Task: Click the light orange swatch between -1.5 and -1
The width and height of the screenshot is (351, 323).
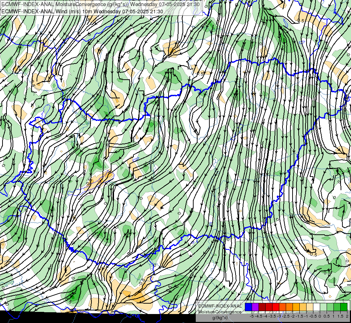Action: click(x=303, y=307)
